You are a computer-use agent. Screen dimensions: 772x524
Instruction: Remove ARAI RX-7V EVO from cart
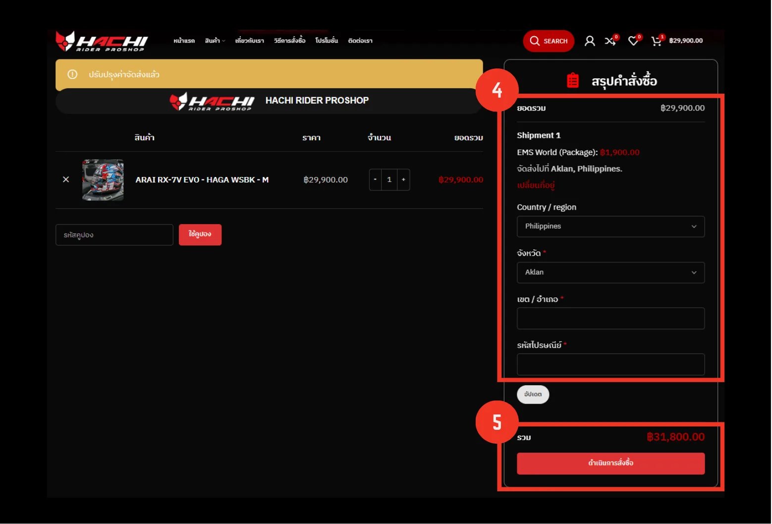click(x=66, y=179)
